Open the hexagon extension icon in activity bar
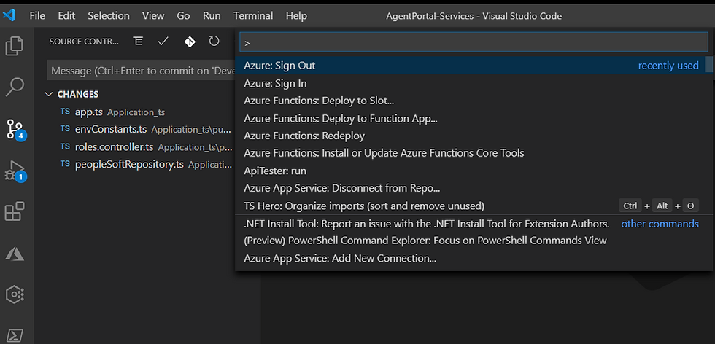The width and height of the screenshot is (715, 344). coord(15,294)
